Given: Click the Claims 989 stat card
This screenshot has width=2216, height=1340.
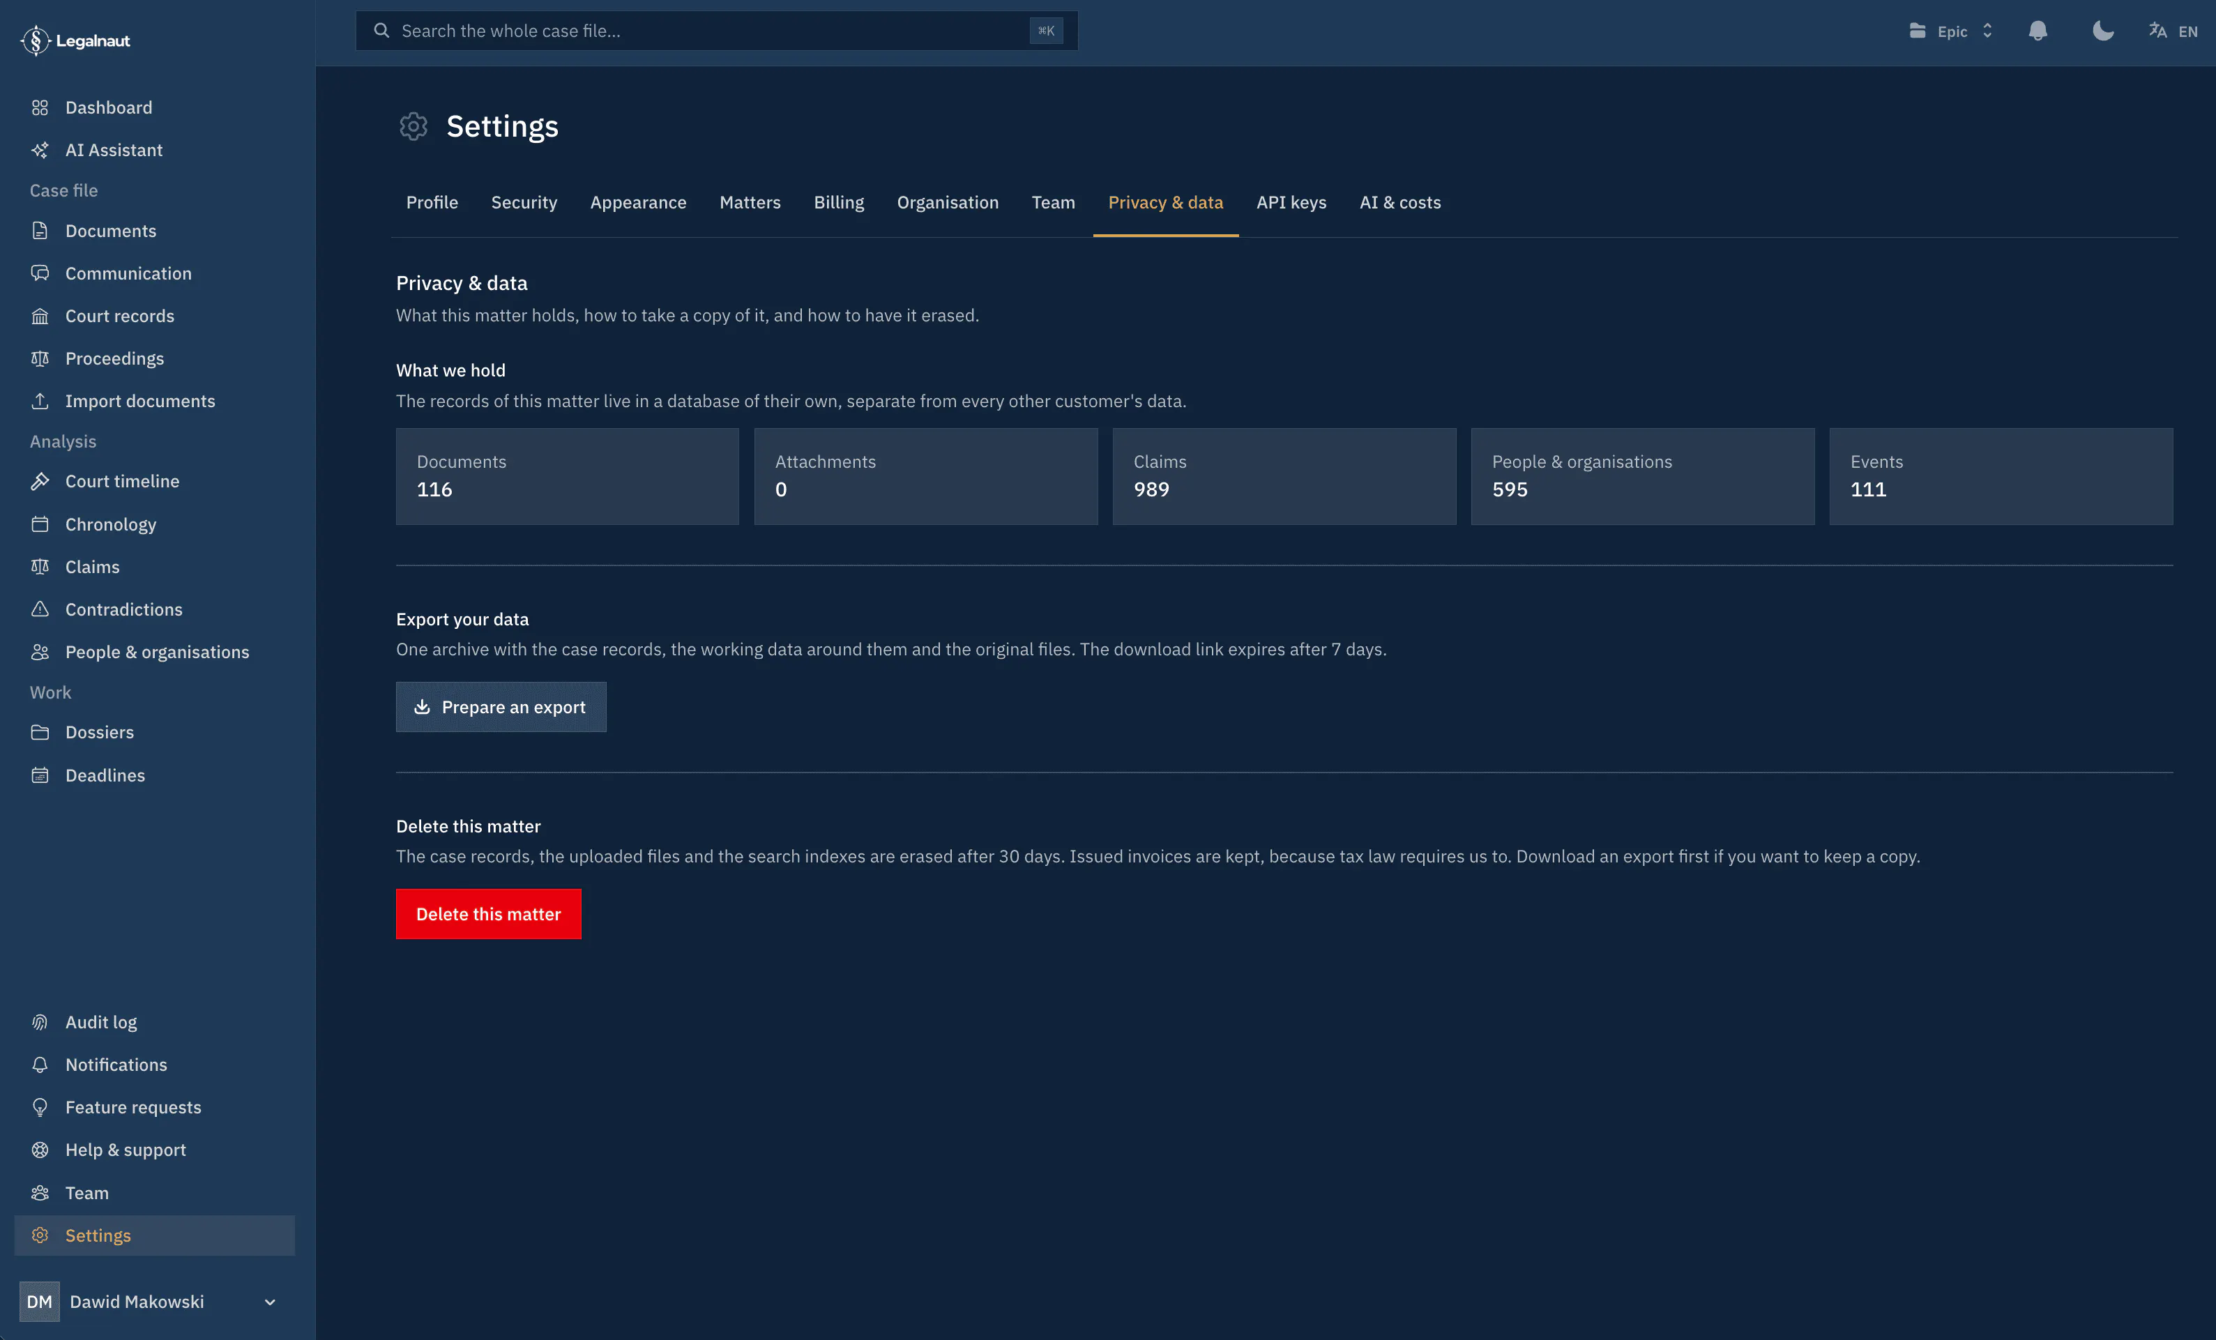Looking at the screenshot, I should point(1284,477).
